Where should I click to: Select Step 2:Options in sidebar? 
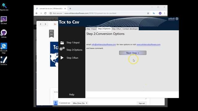pyautogui.click(x=74, y=50)
